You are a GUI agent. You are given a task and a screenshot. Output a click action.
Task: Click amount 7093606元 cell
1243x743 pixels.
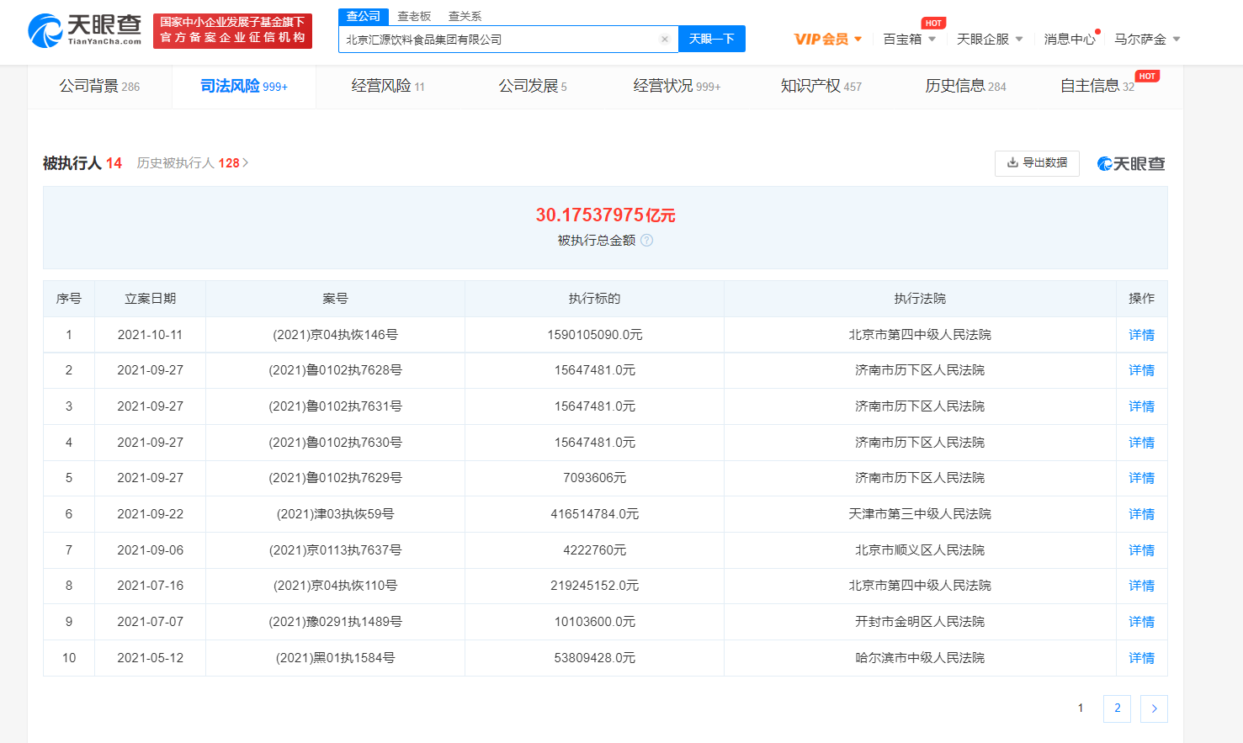pyautogui.click(x=595, y=478)
